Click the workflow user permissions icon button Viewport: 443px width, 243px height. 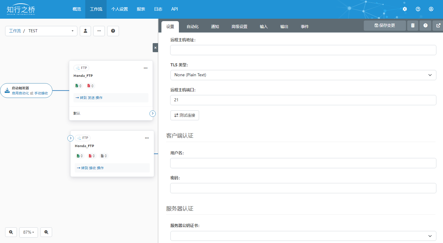pos(85,31)
